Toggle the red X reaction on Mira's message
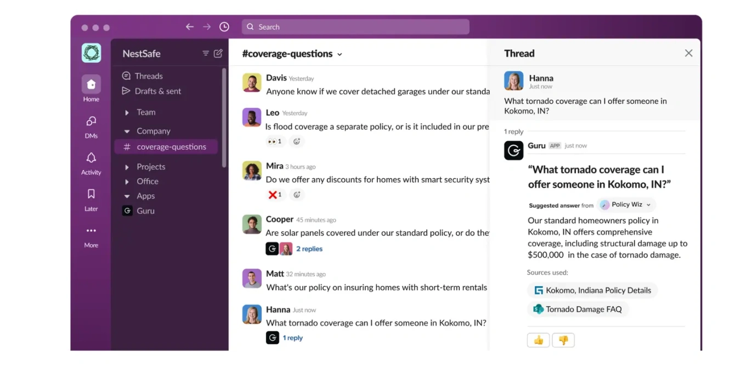This screenshot has height=373, width=746. click(275, 195)
